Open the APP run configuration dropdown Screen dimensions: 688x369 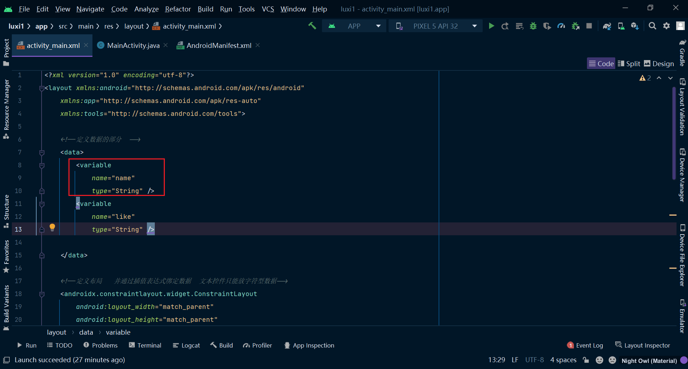tap(354, 26)
